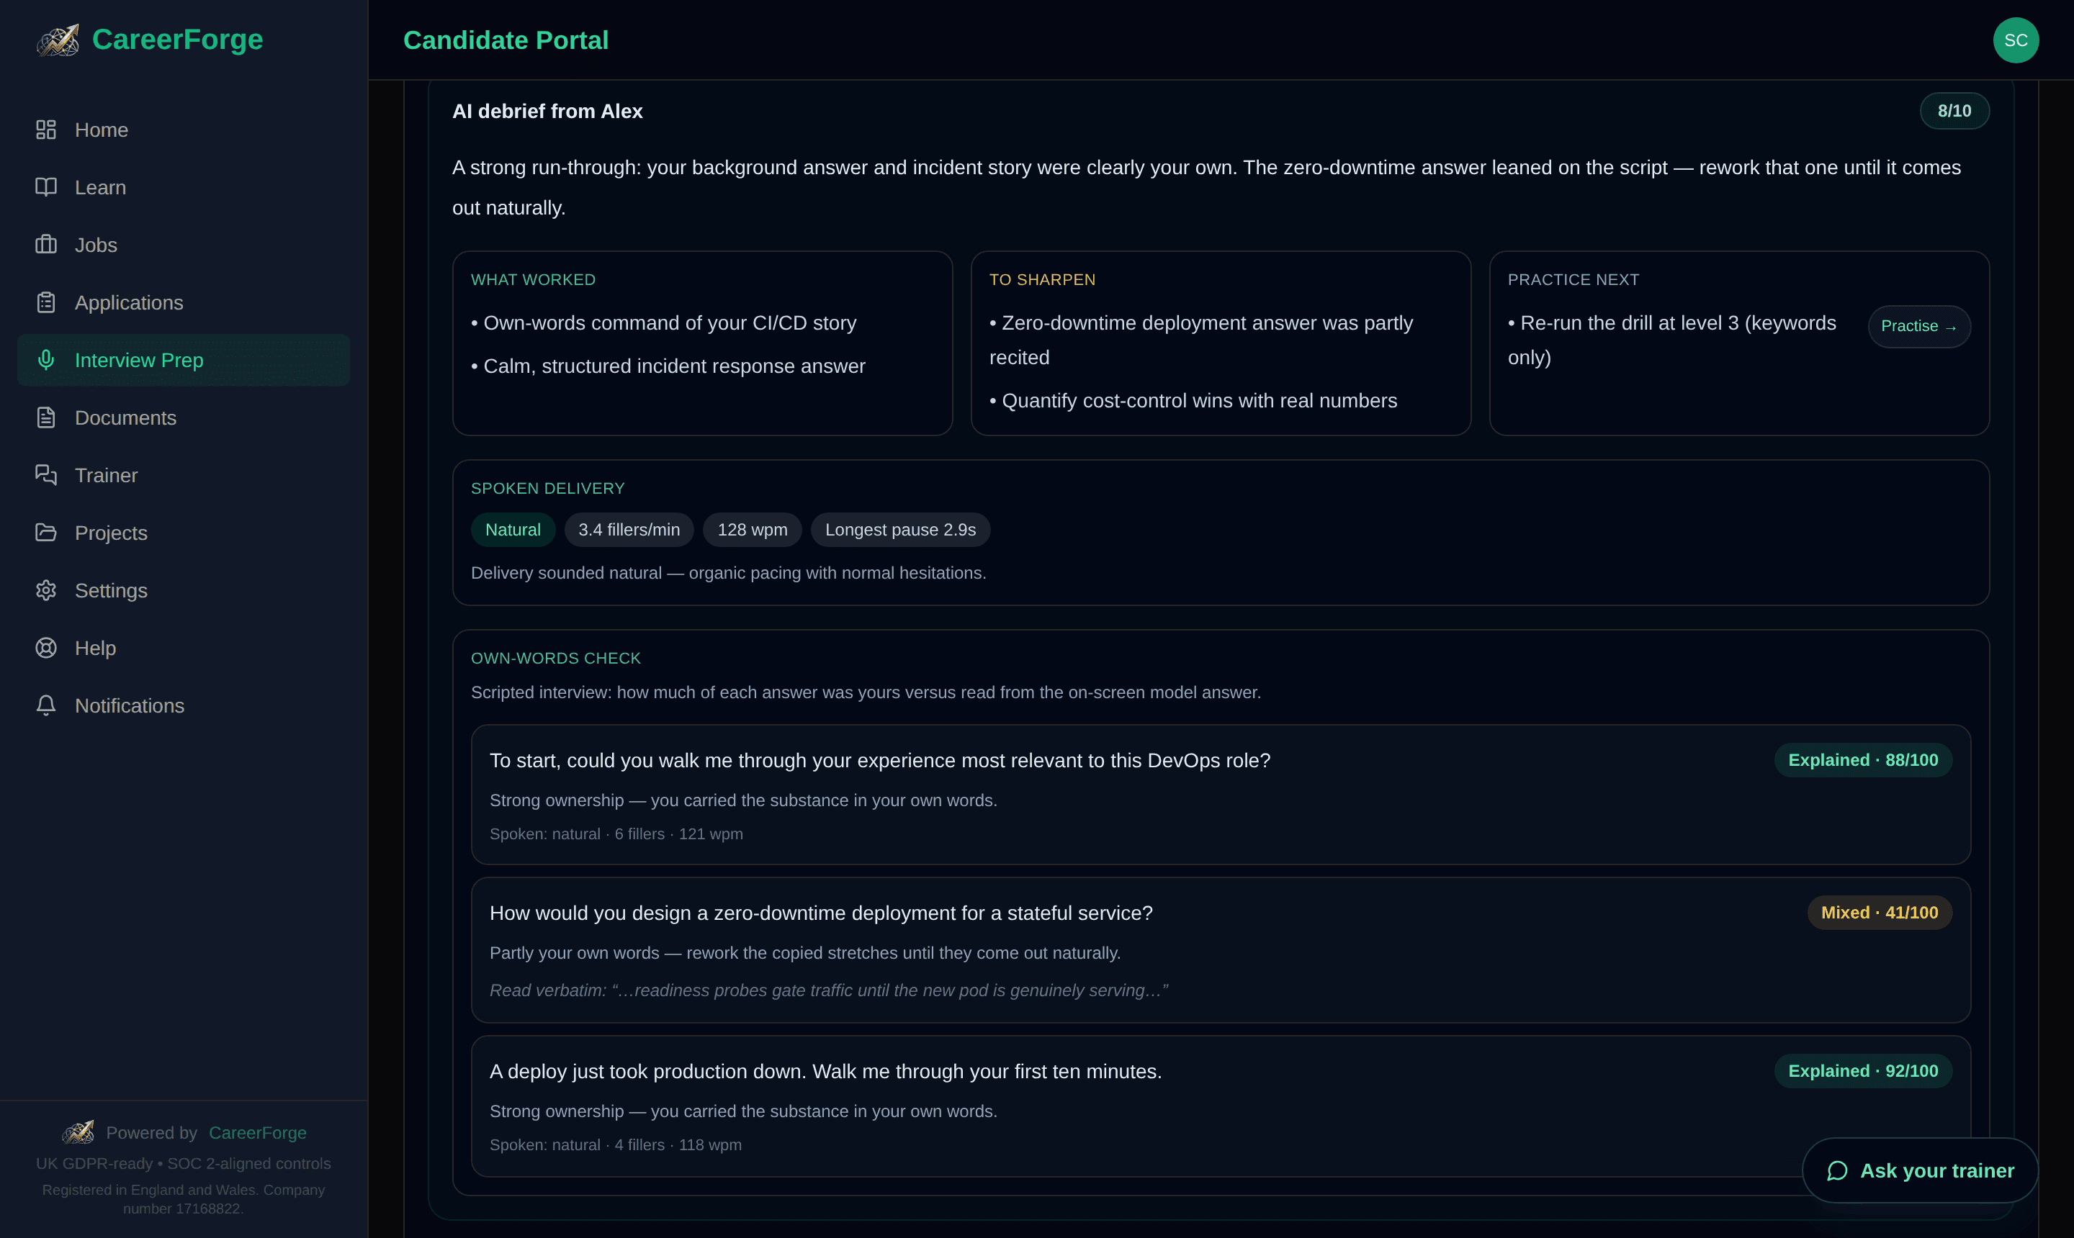Screen dimensions: 2074x1238
Task: Click Spoken: natural · 6 fillers · 121 wpm
Action: [x=616, y=834]
